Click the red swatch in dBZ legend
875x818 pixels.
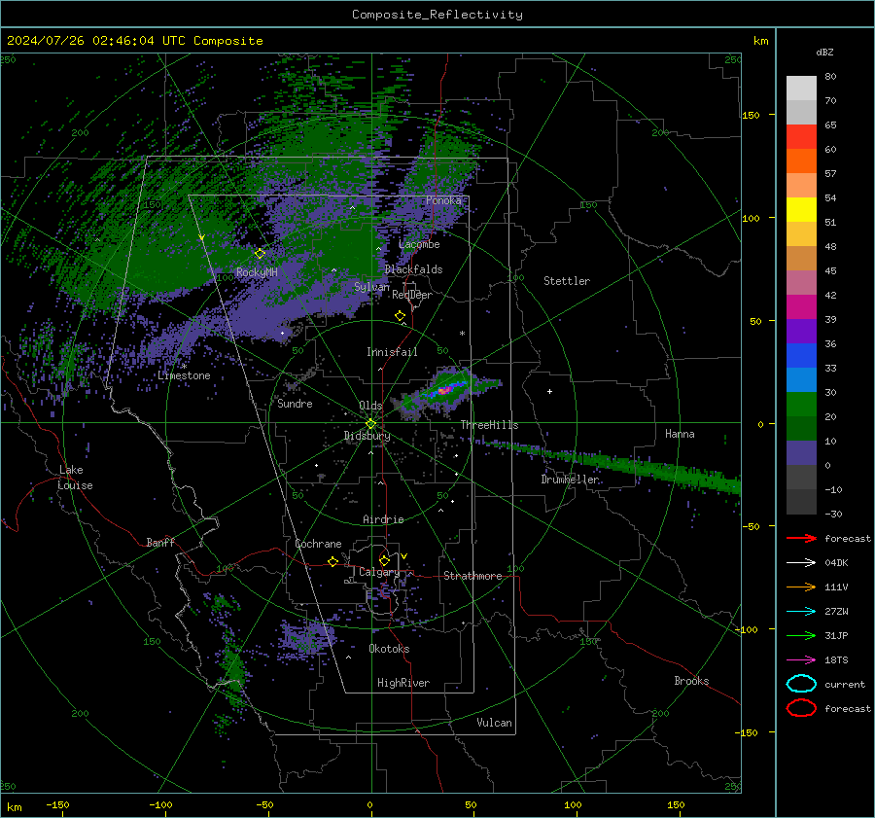(801, 137)
